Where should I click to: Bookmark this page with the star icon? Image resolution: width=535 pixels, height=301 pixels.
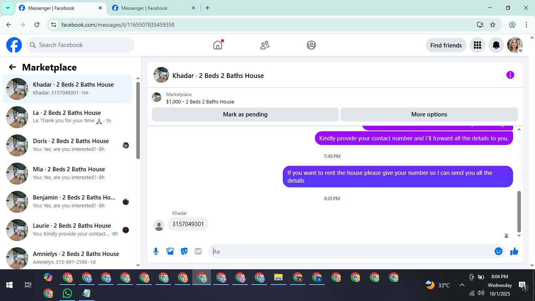pyautogui.click(x=493, y=25)
